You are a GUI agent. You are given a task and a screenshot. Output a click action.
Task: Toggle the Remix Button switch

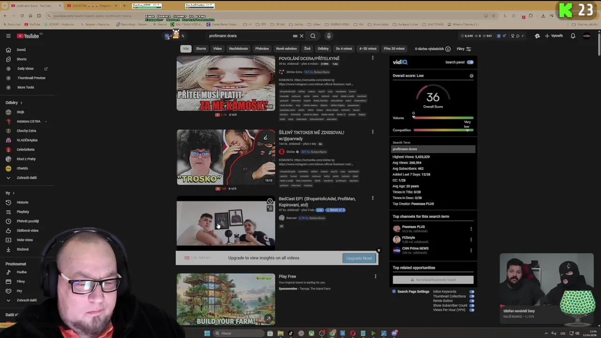pos(472,301)
